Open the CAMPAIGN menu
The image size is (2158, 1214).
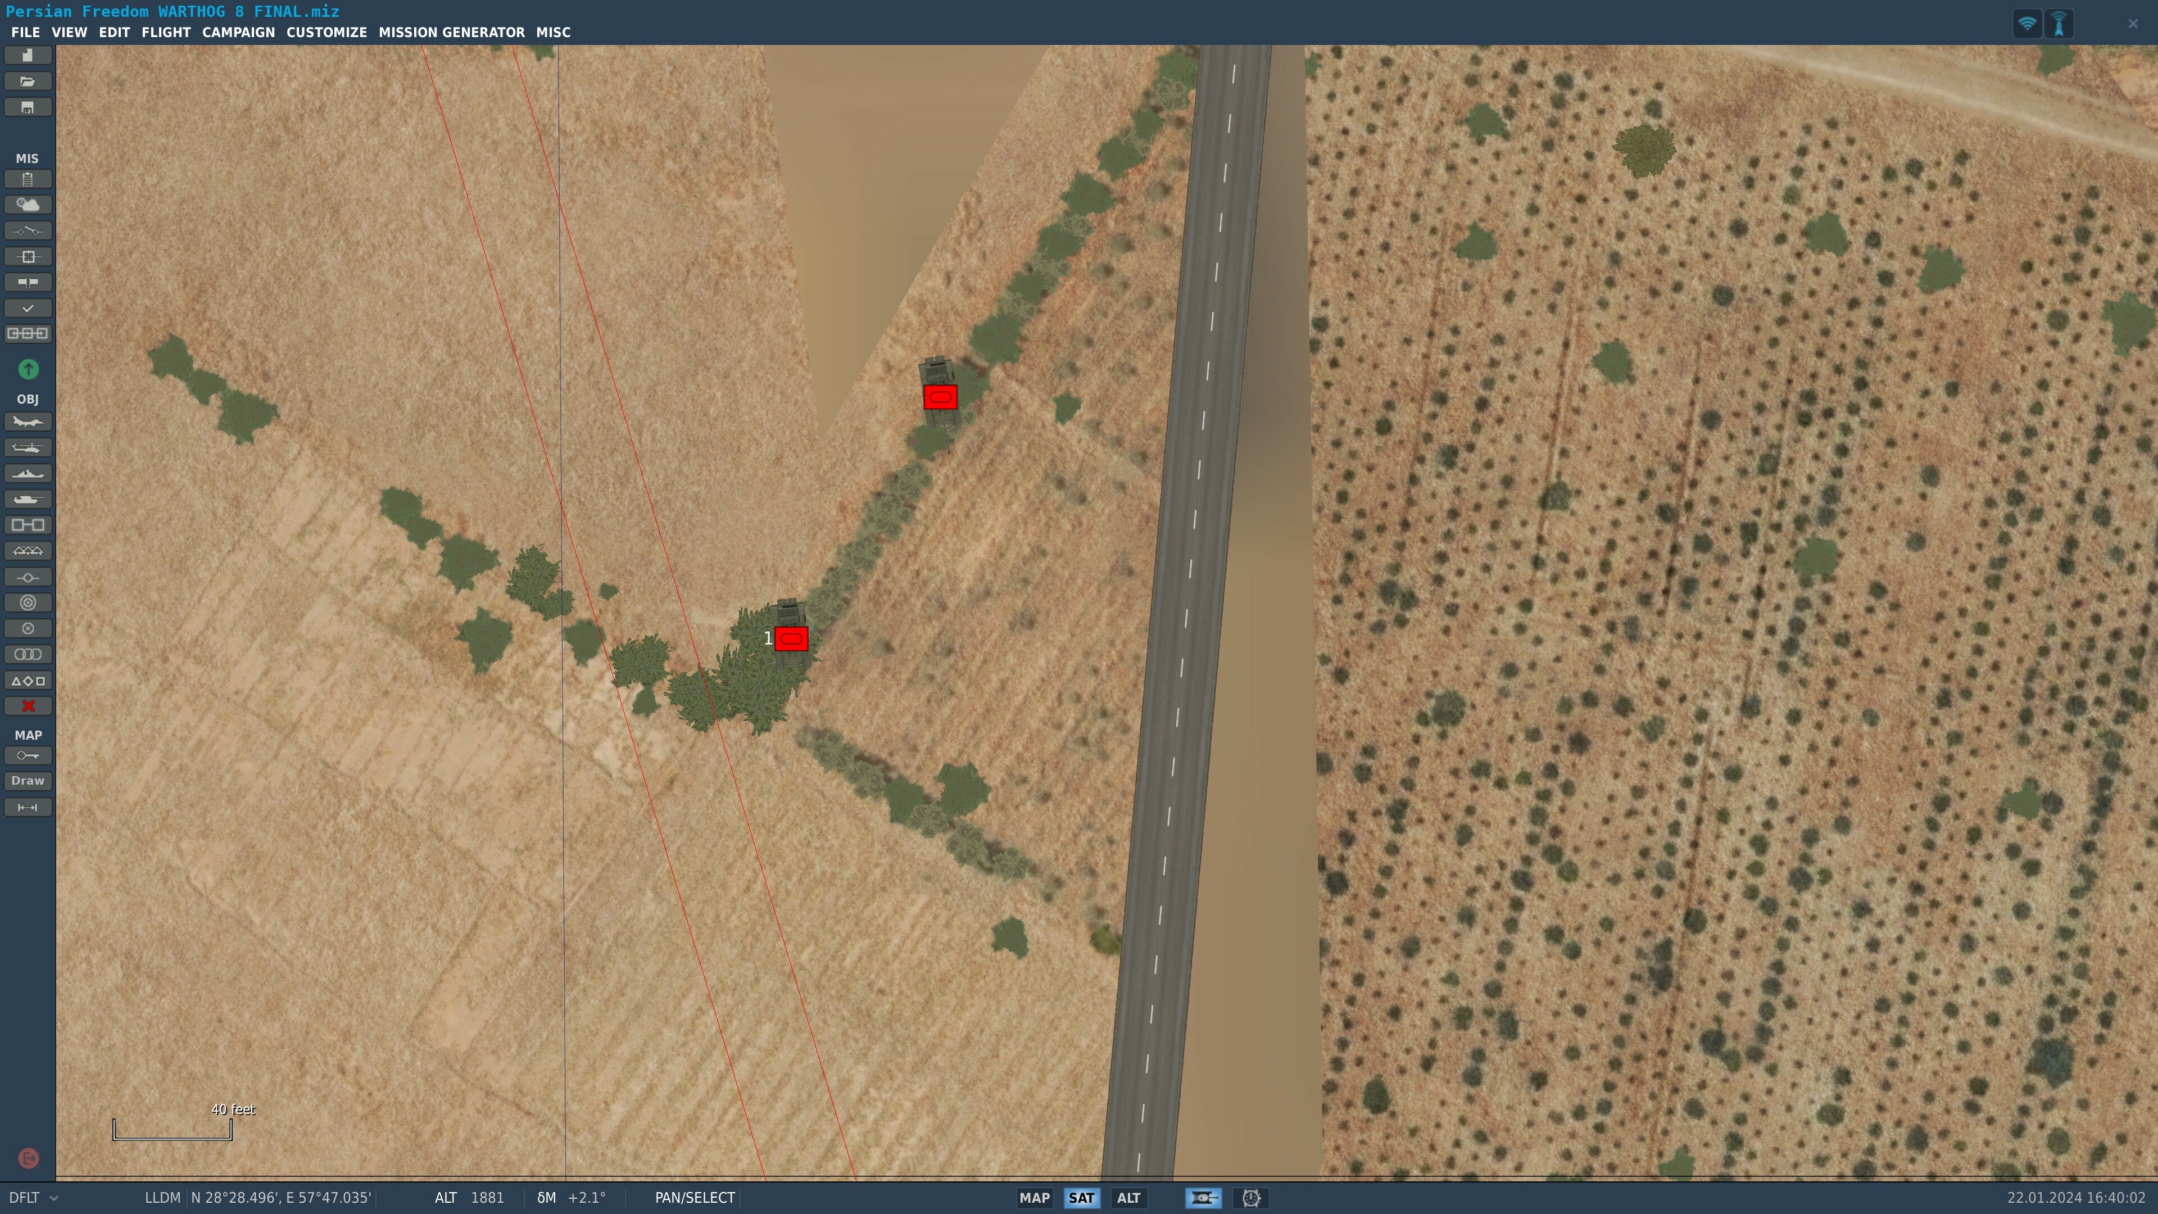238,32
